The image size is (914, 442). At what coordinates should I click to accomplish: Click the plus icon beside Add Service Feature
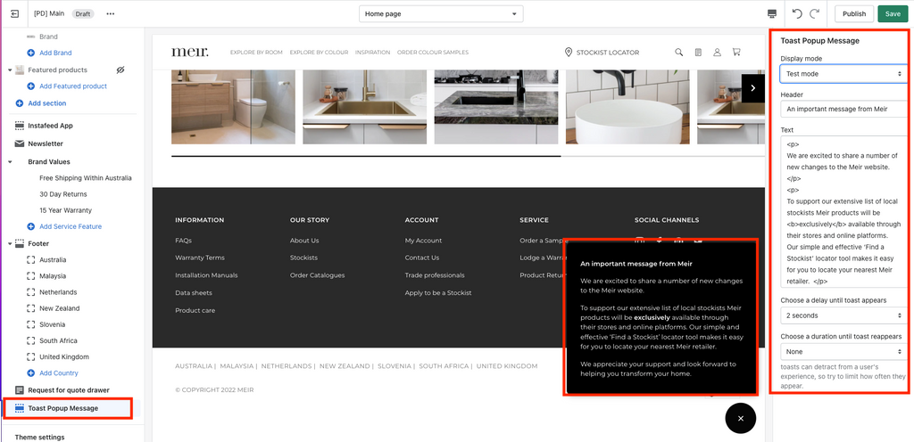(31, 227)
